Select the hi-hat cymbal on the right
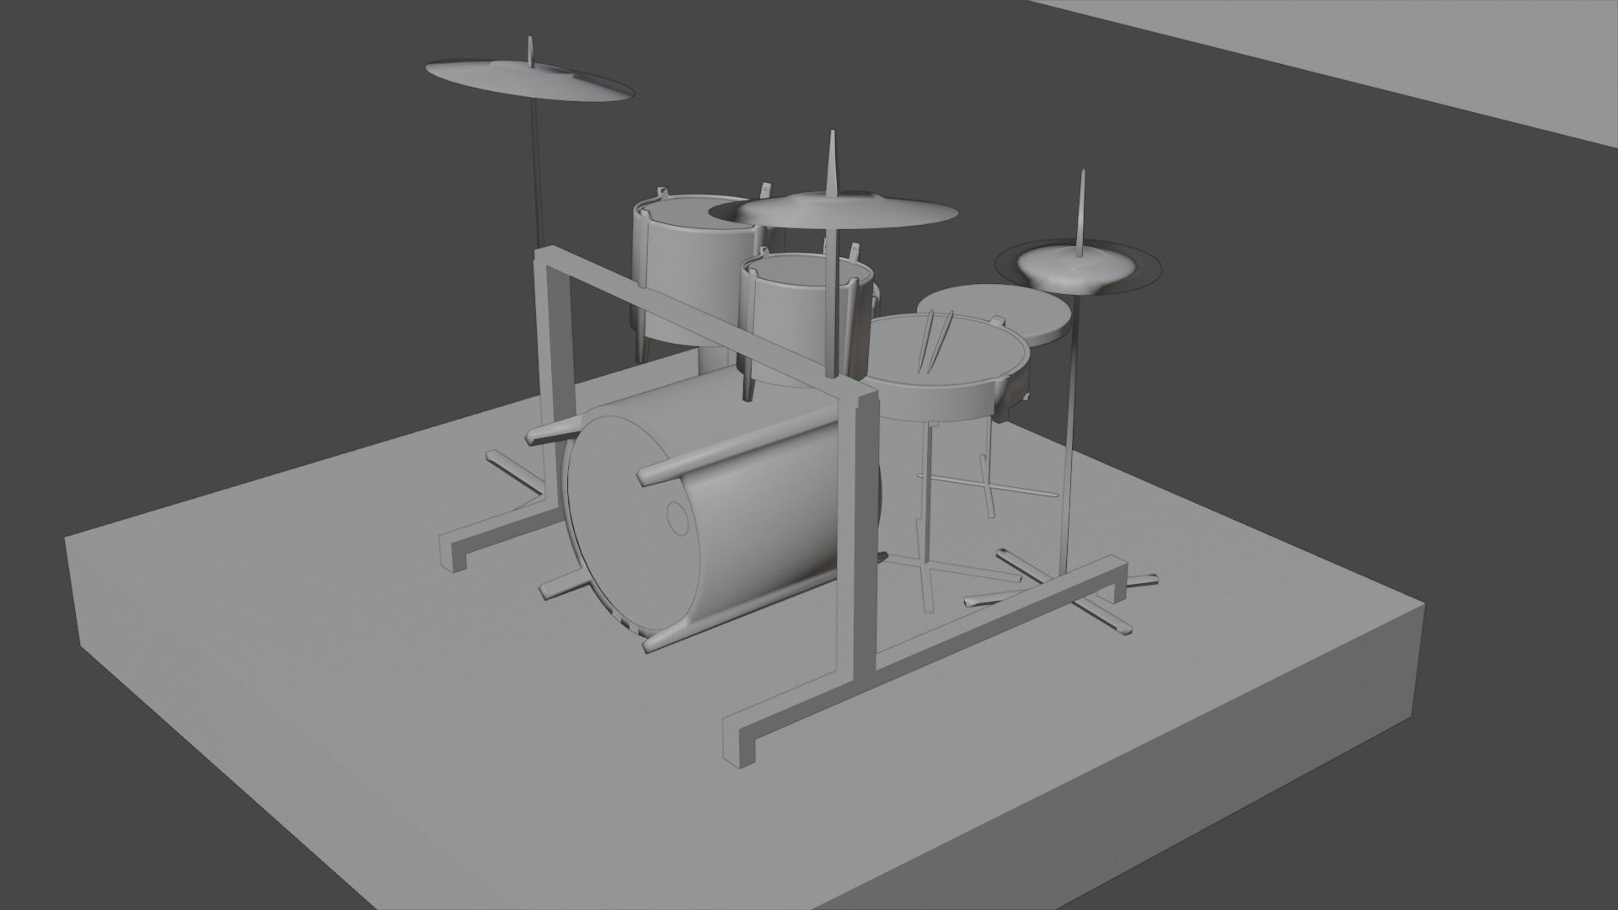Screen dimensions: 1618x910 (x=1079, y=265)
